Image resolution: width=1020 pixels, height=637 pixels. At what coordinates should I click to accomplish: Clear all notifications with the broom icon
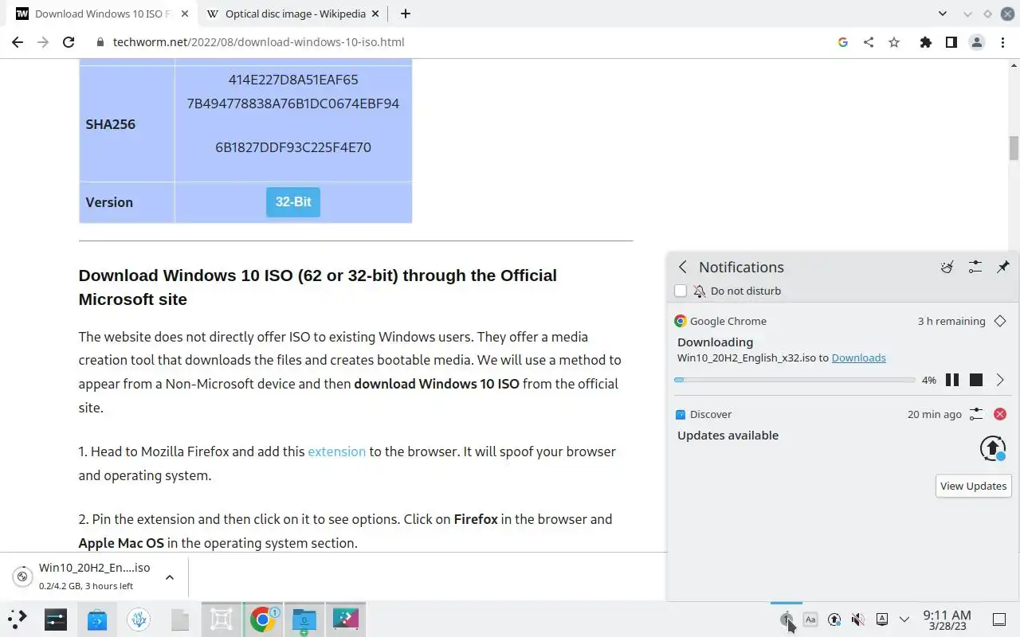(x=947, y=268)
